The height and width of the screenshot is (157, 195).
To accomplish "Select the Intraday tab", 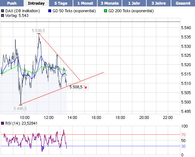I will click(36, 3).
